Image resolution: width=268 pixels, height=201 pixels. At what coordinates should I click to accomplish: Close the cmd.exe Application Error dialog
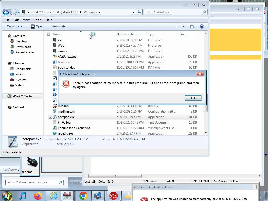point(254,187)
